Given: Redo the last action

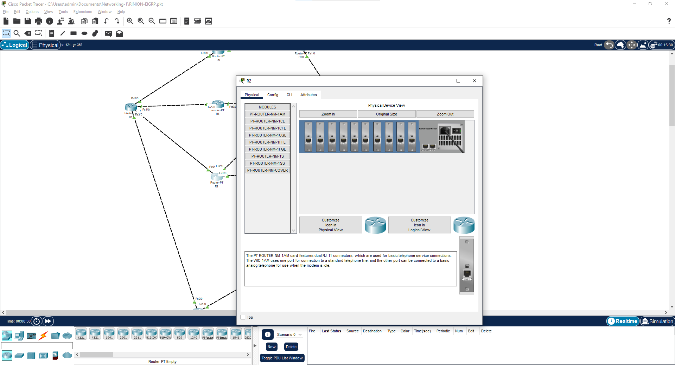Looking at the screenshot, I should tap(117, 21).
